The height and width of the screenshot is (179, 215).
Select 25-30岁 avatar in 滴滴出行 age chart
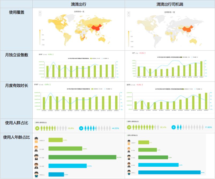36,149
